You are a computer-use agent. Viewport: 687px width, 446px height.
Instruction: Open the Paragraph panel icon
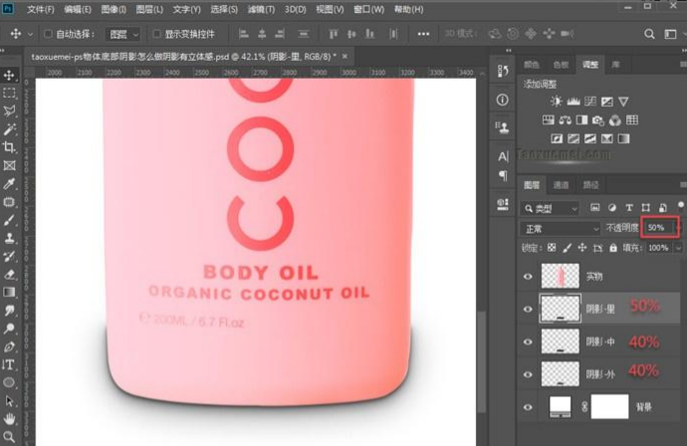coord(503,175)
